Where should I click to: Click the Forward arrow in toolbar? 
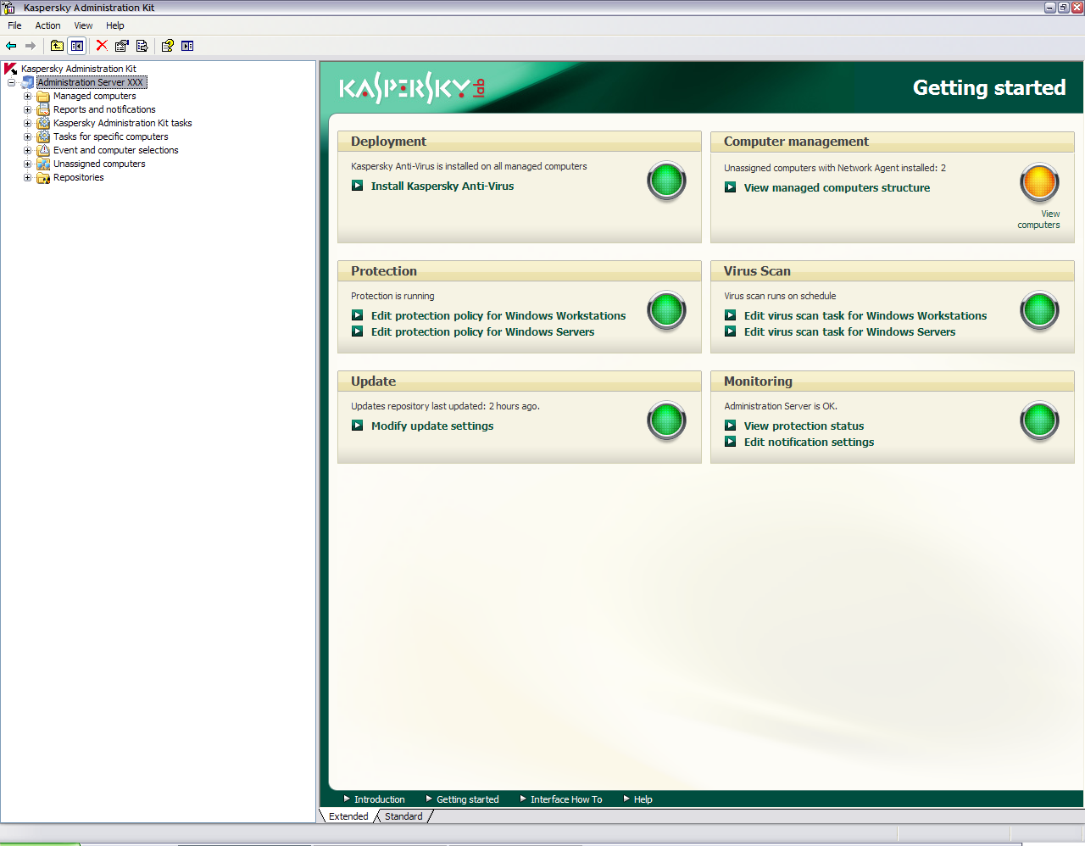[31, 46]
